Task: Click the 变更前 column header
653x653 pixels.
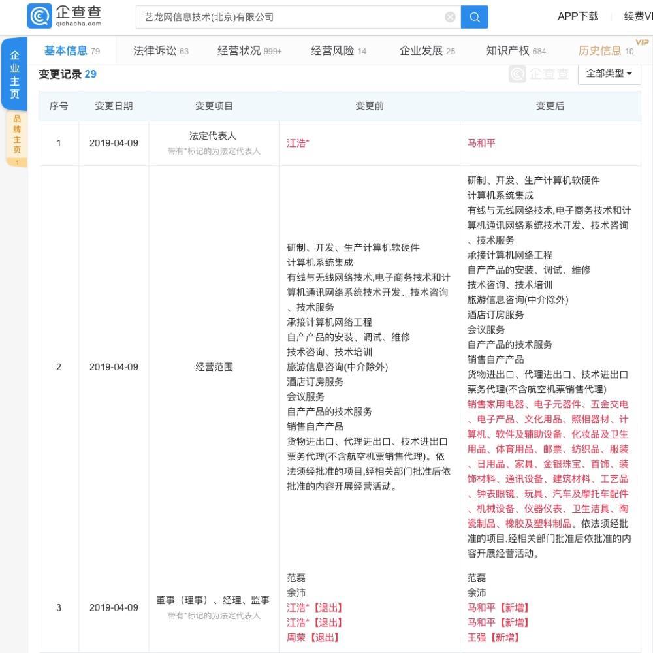Action: [370, 106]
